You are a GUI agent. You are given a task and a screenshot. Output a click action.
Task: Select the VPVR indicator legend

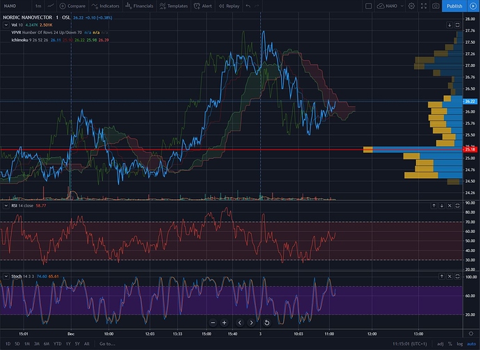pyautogui.click(x=60, y=33)
